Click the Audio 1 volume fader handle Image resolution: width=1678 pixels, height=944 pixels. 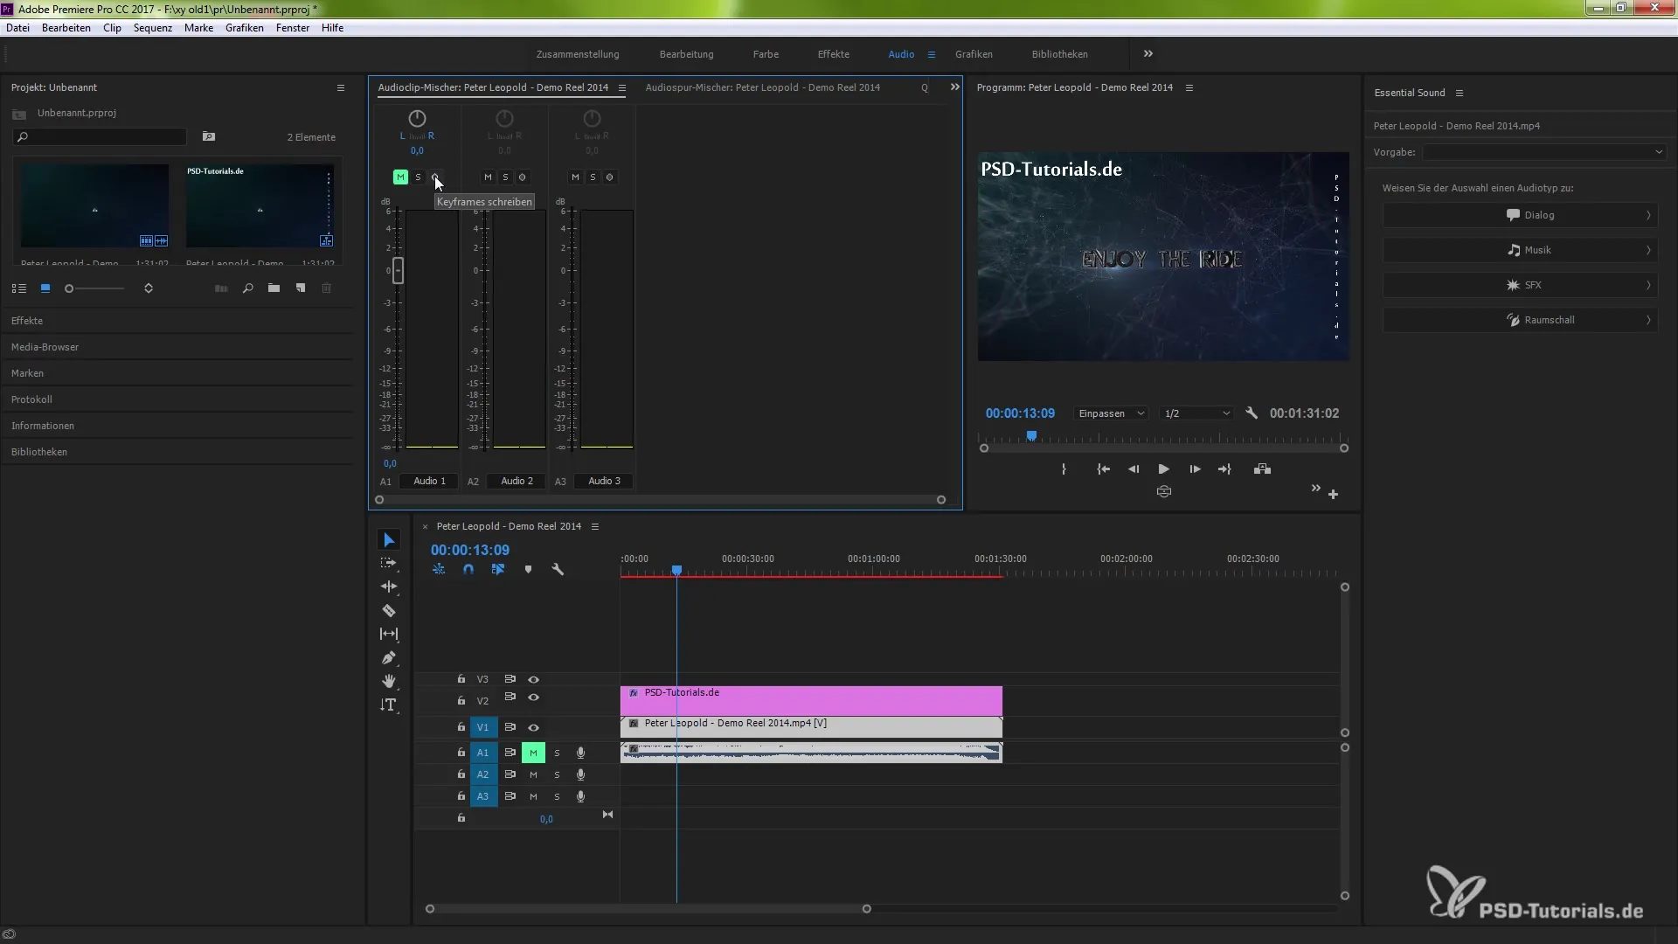pyautogui.click(x=398, y=270)
